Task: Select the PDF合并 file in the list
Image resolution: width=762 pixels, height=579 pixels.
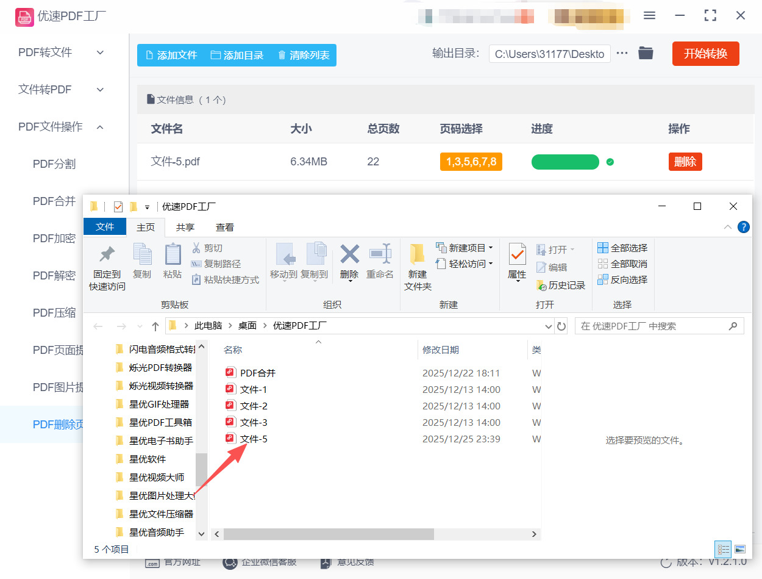Action: [x=251, y=373]
